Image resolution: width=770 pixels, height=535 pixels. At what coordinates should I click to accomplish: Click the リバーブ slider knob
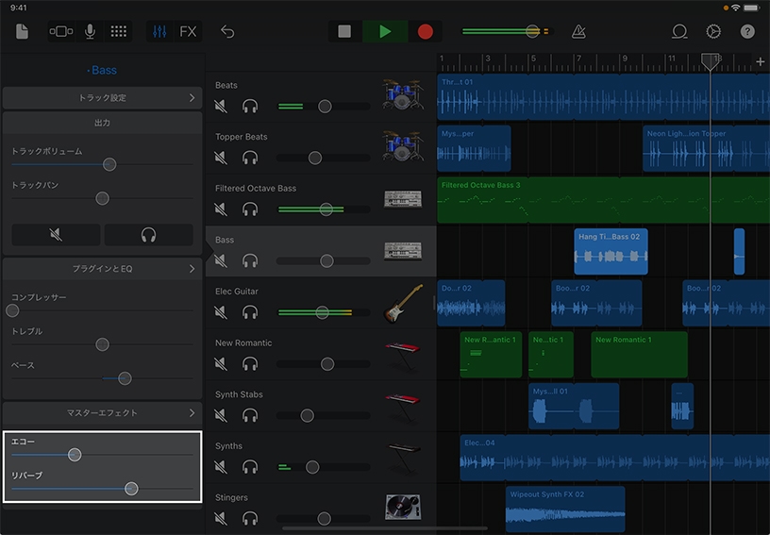[x=131, y=489]
